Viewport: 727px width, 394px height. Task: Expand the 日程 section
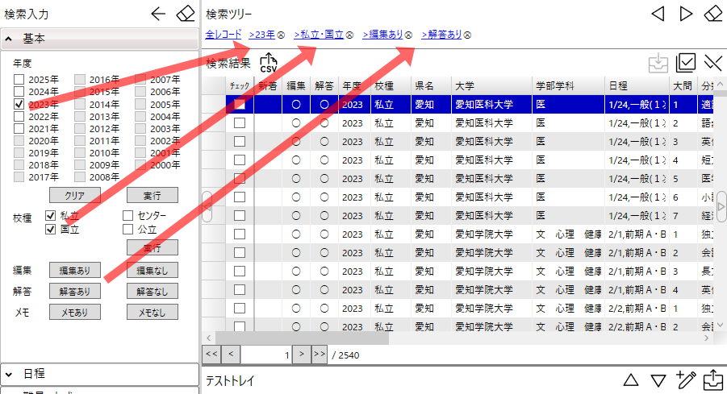[x=100, y=374]
